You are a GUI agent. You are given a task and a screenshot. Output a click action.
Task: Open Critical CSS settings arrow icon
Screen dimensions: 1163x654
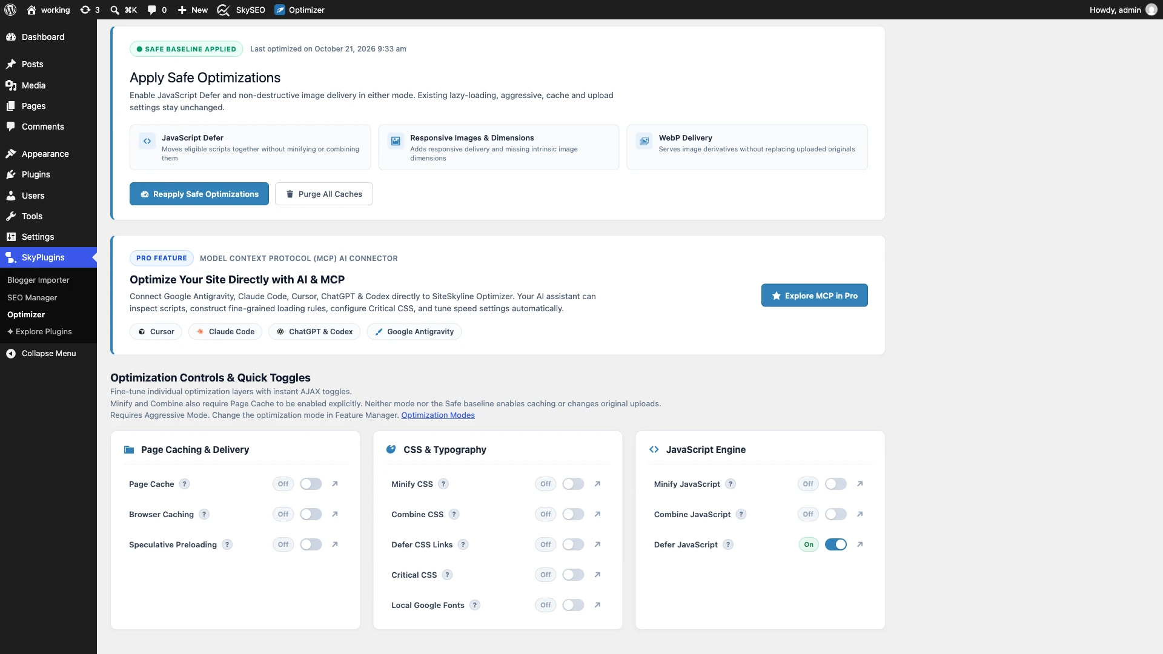597,575
